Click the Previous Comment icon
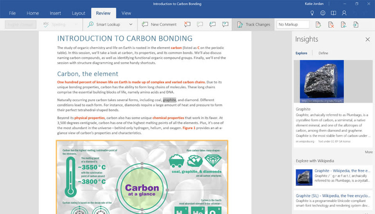 pyautogui.click(x=212, y=24)
